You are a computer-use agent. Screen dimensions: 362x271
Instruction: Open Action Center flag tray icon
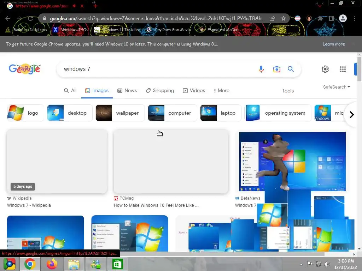click(x=310, y=264)
